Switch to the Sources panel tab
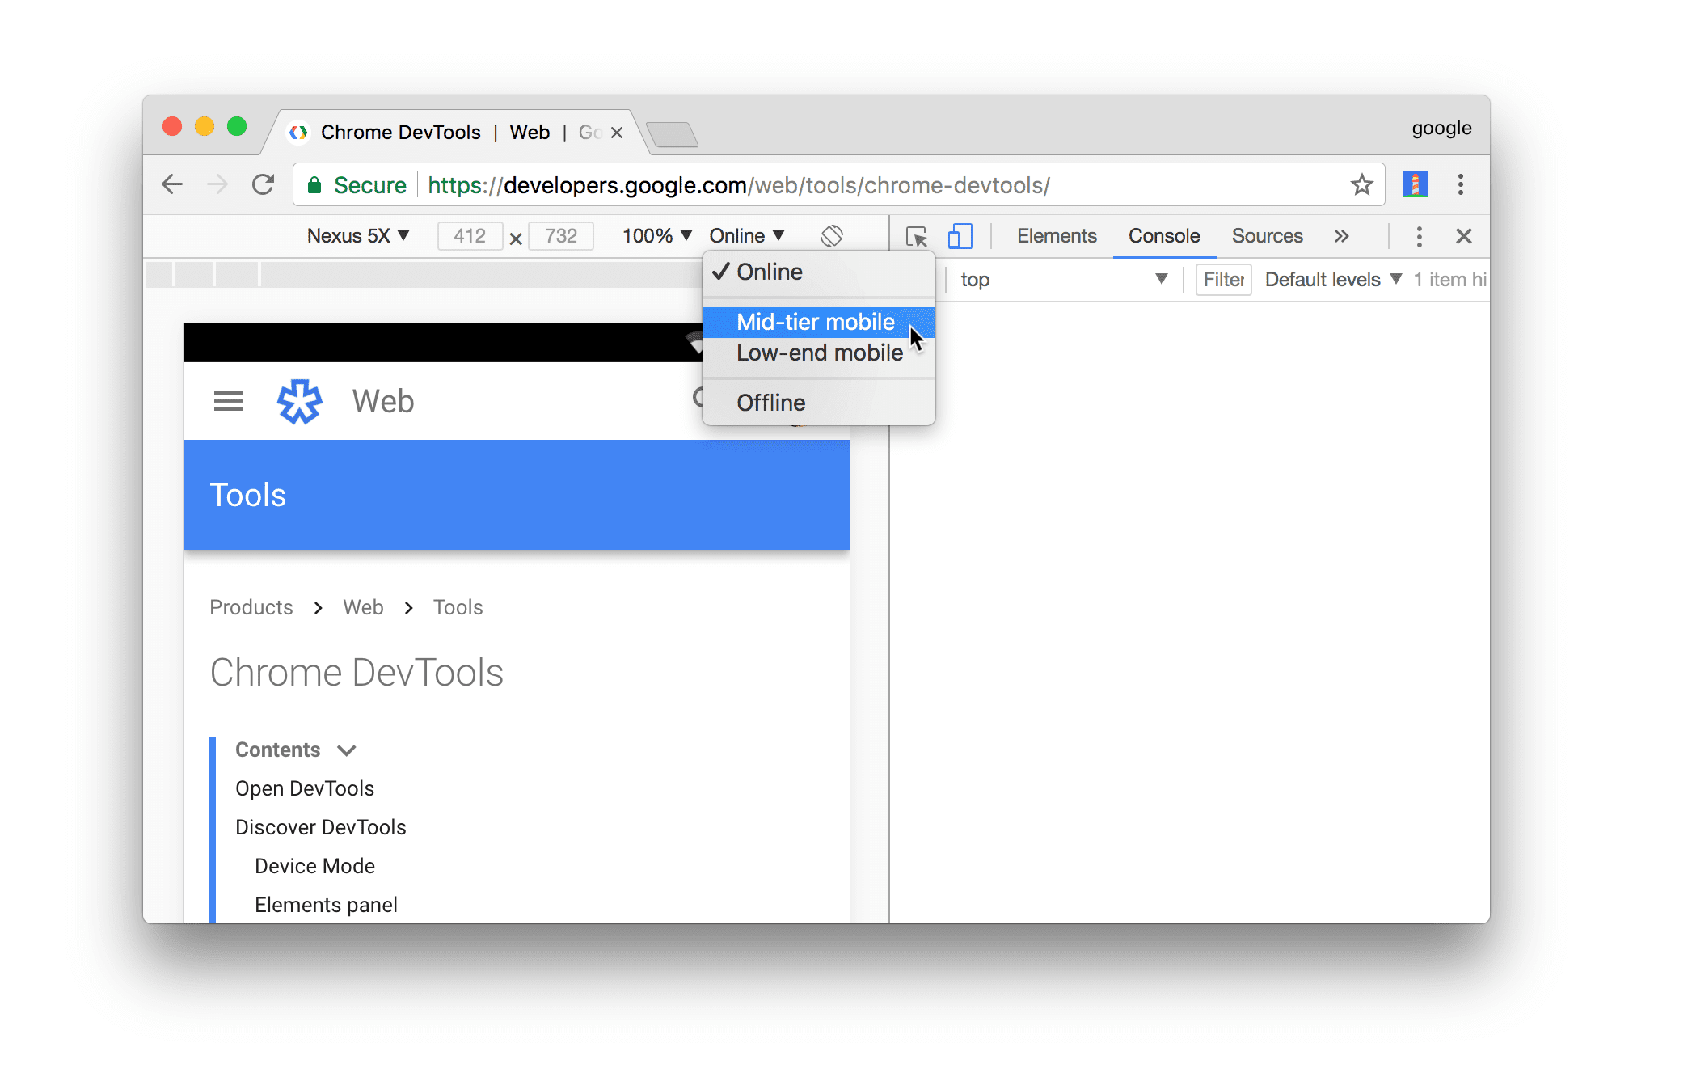1692x1081 pixels. coord(1269,234)
